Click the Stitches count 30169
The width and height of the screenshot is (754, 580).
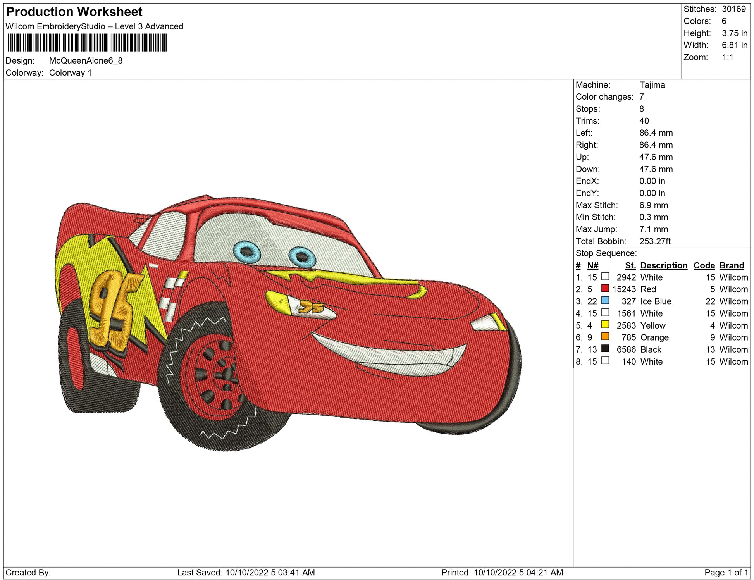click(733, 9)
